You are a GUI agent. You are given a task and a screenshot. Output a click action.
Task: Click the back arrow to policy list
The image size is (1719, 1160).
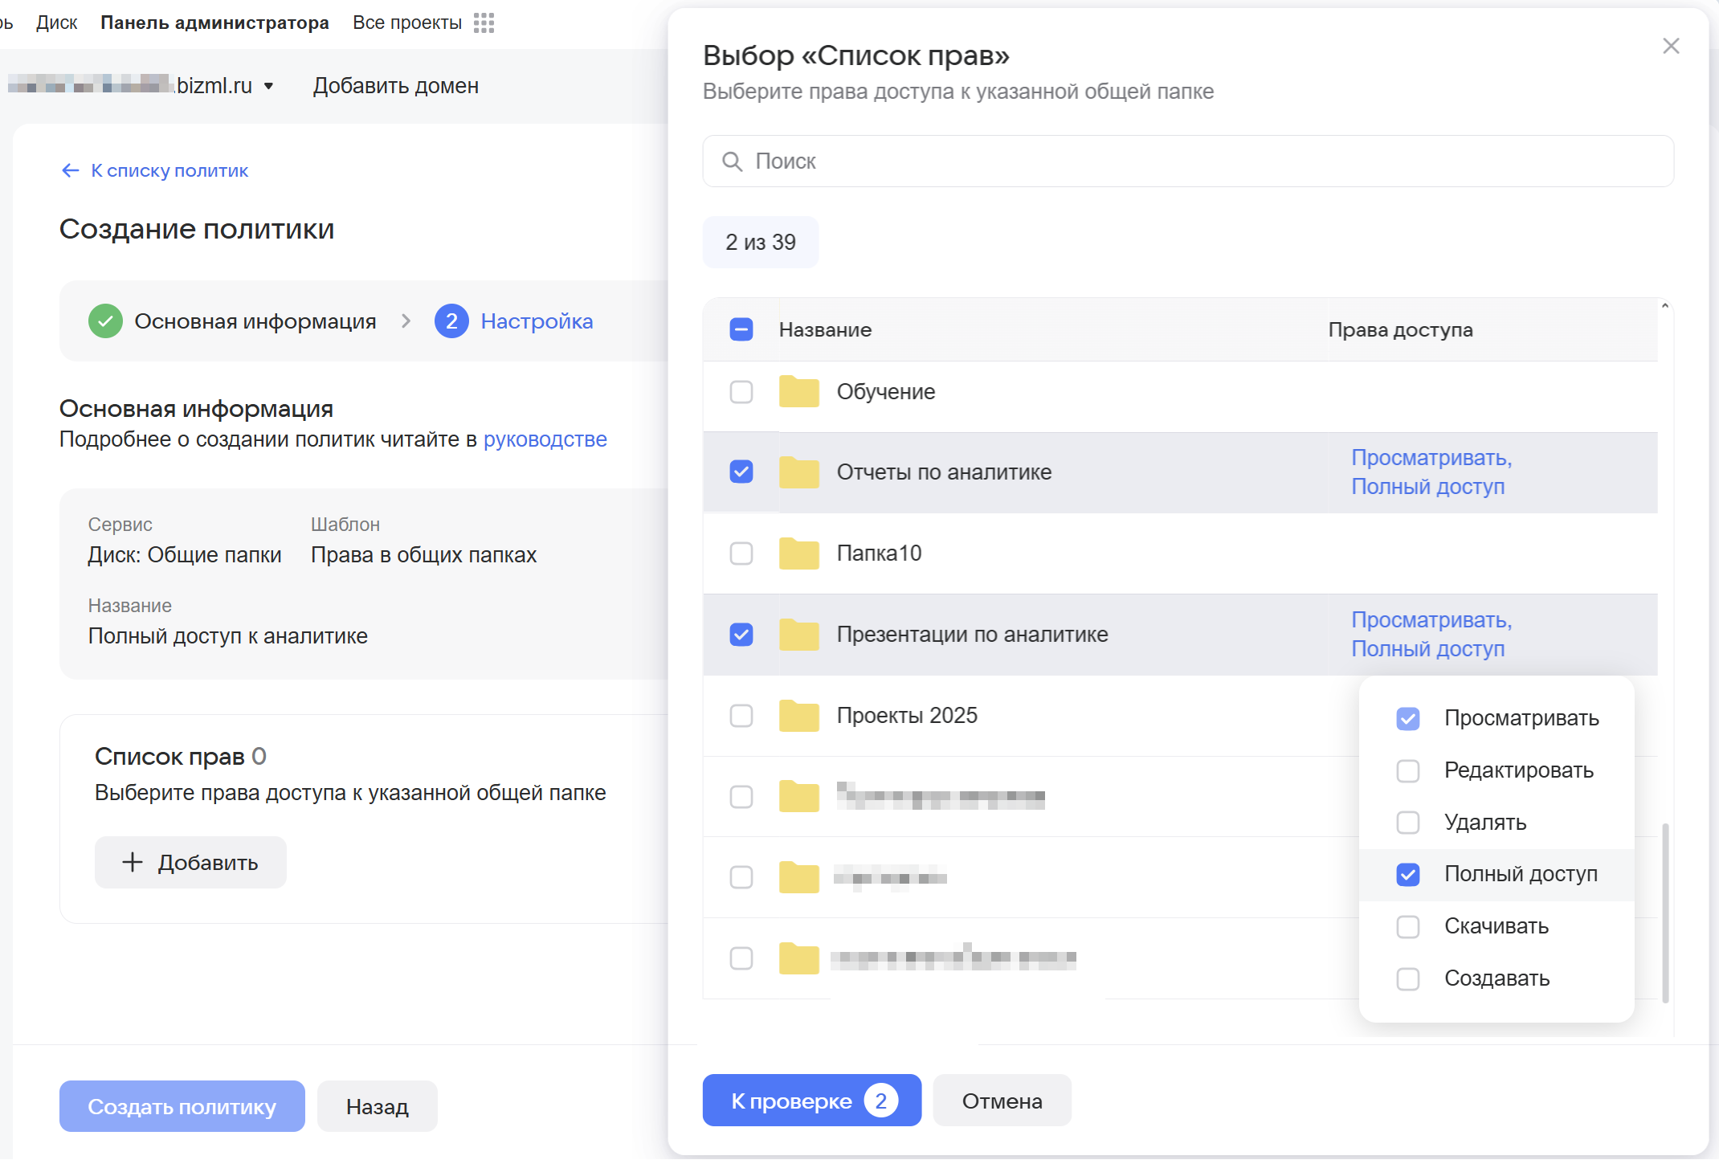71,170
